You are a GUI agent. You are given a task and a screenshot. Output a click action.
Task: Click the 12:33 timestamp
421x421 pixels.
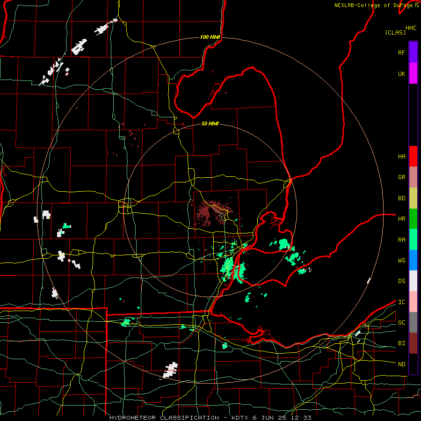[x=300, y=418]
